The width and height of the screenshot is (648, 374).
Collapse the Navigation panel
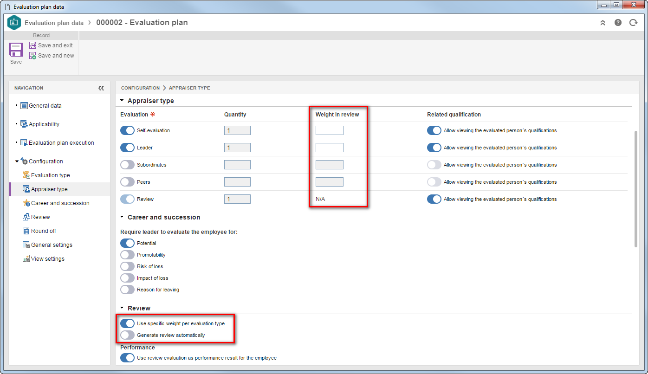pyautogui.click(x=101, y=88)
